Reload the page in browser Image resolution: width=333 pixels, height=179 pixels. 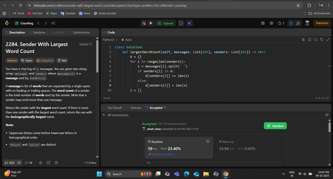click(20, 6)
